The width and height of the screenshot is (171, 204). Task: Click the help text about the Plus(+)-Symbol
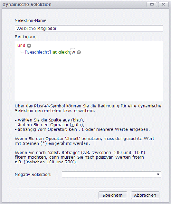[88, 108]
